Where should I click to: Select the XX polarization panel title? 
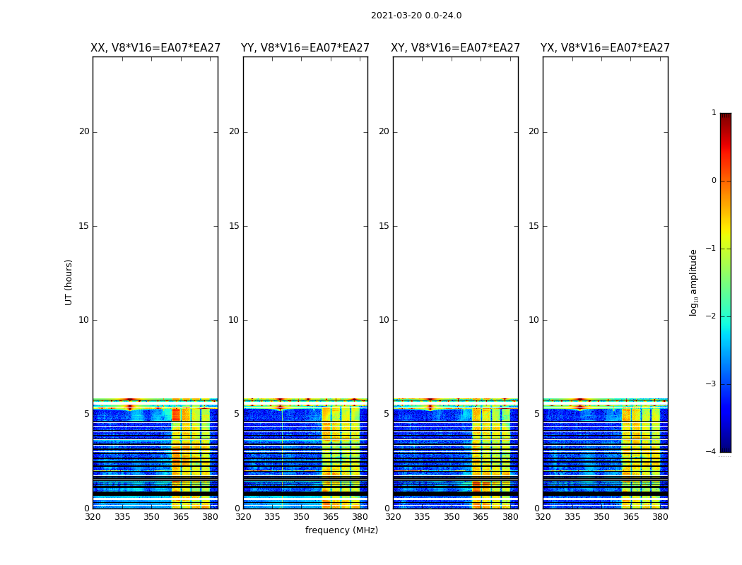click(x=155, y=48)
